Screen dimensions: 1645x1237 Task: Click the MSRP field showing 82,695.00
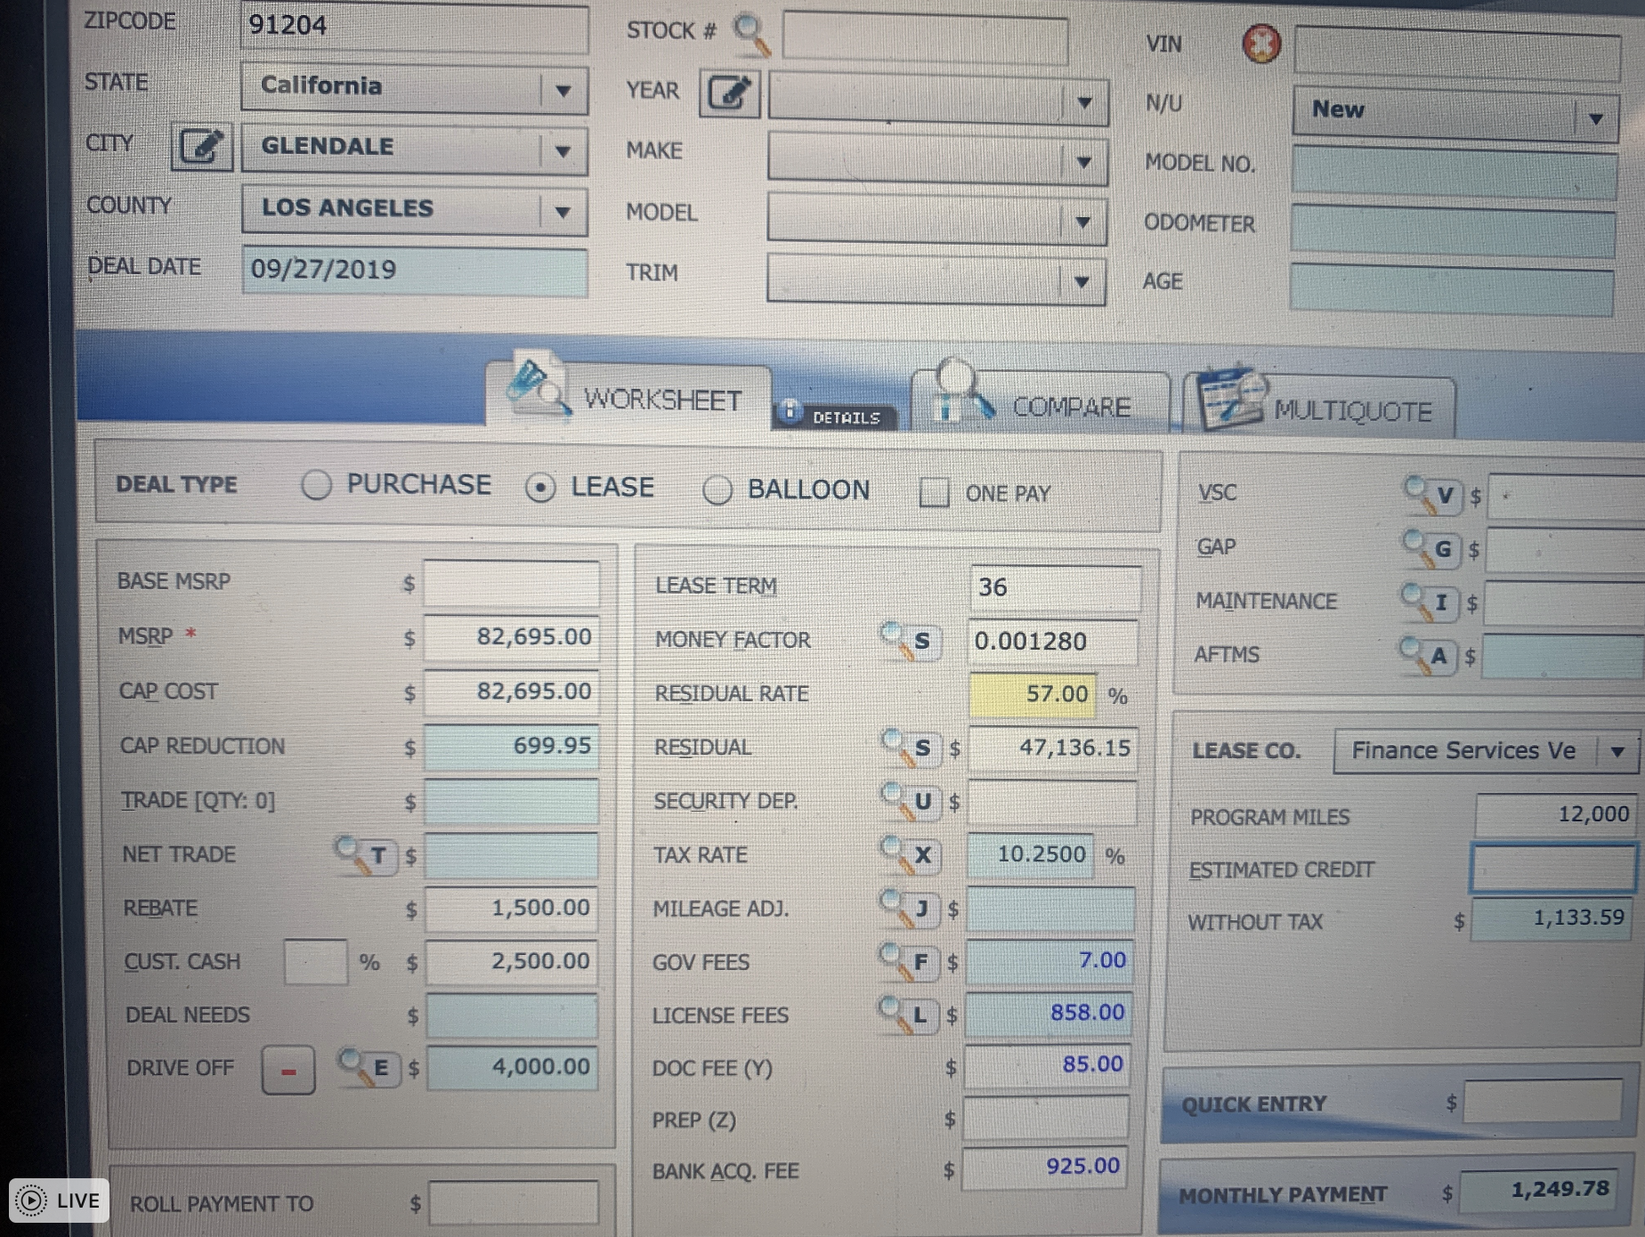[511, 638]
